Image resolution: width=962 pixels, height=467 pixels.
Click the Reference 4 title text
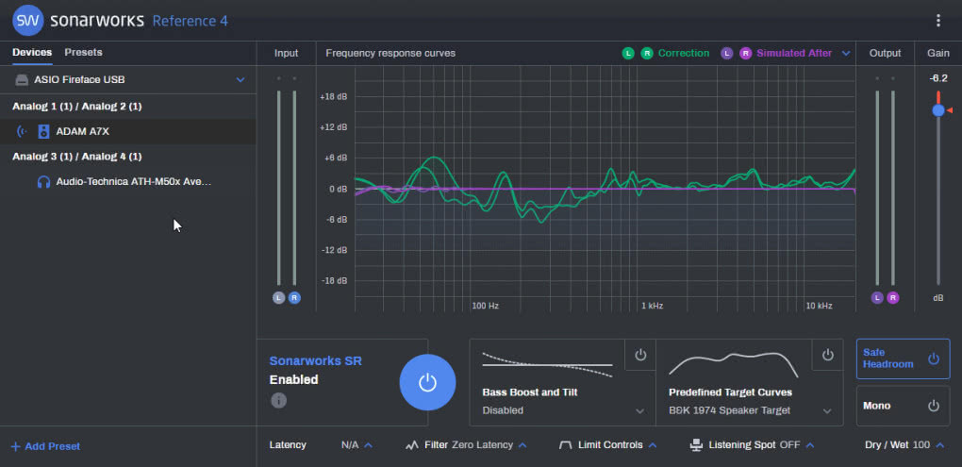[x=191, y=21]
